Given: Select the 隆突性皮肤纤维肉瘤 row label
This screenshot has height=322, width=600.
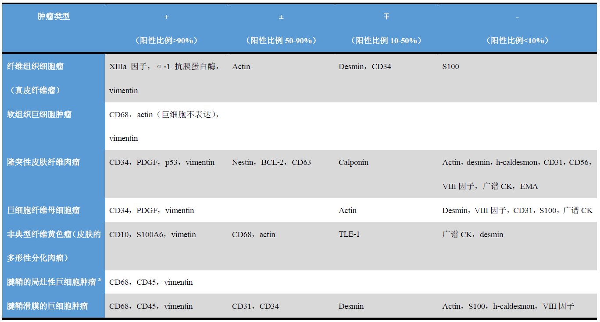Looking at the screenshot, I should pos(43,162).
